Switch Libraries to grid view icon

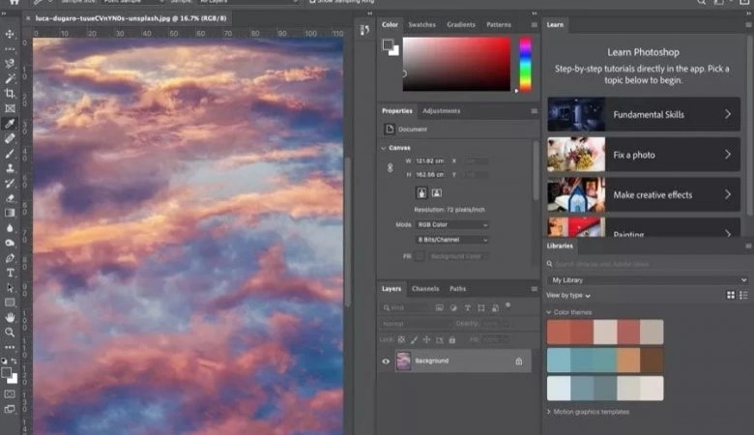click(731, 295)
